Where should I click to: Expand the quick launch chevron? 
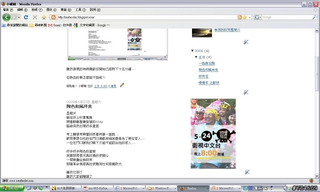point(46,187)
